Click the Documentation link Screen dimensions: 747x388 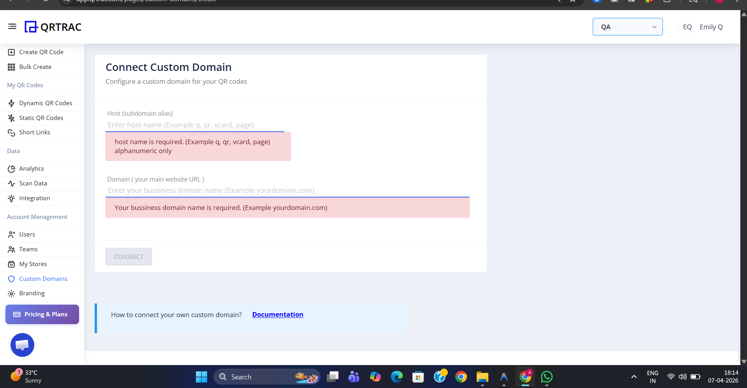pos(277,314)
